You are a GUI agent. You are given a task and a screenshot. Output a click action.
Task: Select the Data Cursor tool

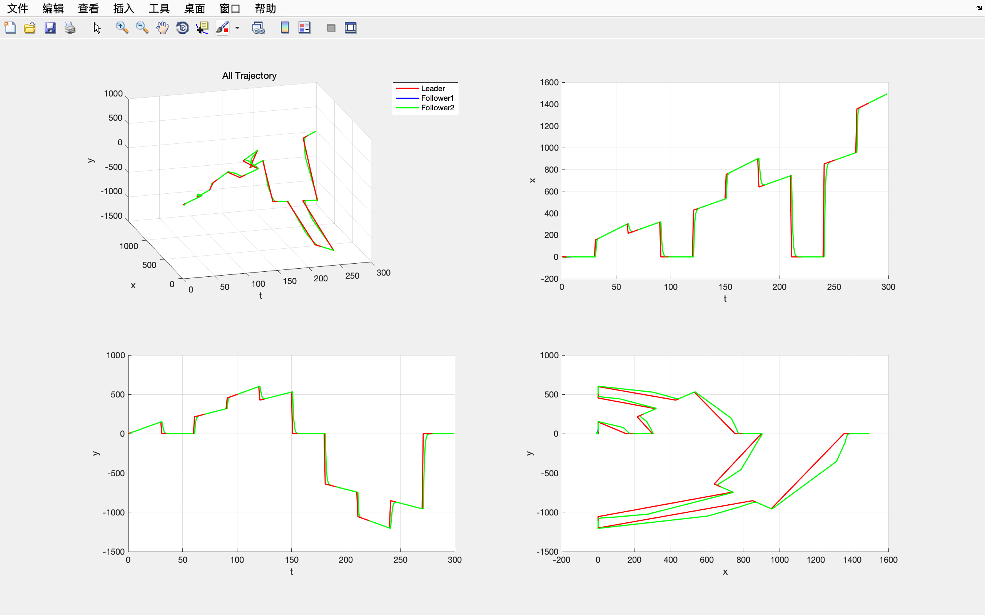point(202,28)
